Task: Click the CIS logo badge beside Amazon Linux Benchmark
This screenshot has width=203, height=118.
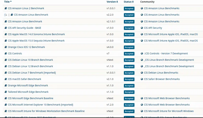Action: point(6,15)
